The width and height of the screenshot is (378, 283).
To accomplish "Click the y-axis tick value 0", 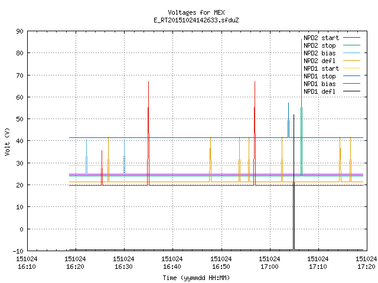I will (x=22, y=229).
